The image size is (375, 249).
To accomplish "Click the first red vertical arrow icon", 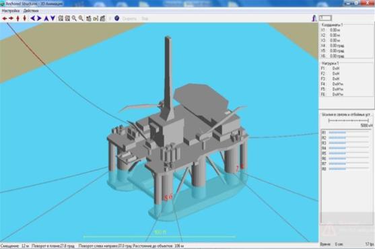I will (x=18, y=18).
